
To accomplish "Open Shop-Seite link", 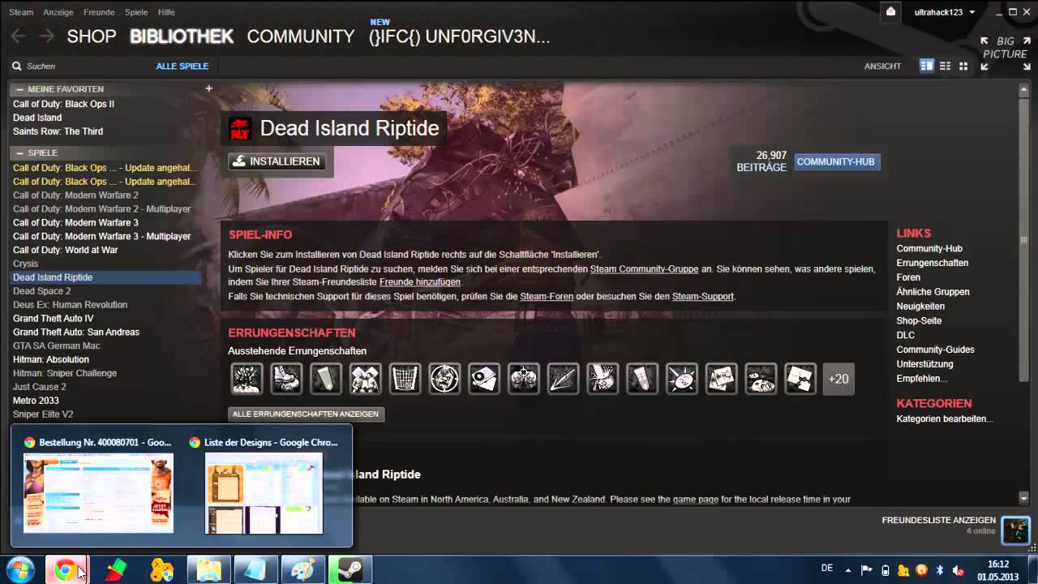I will pos(919,320).
